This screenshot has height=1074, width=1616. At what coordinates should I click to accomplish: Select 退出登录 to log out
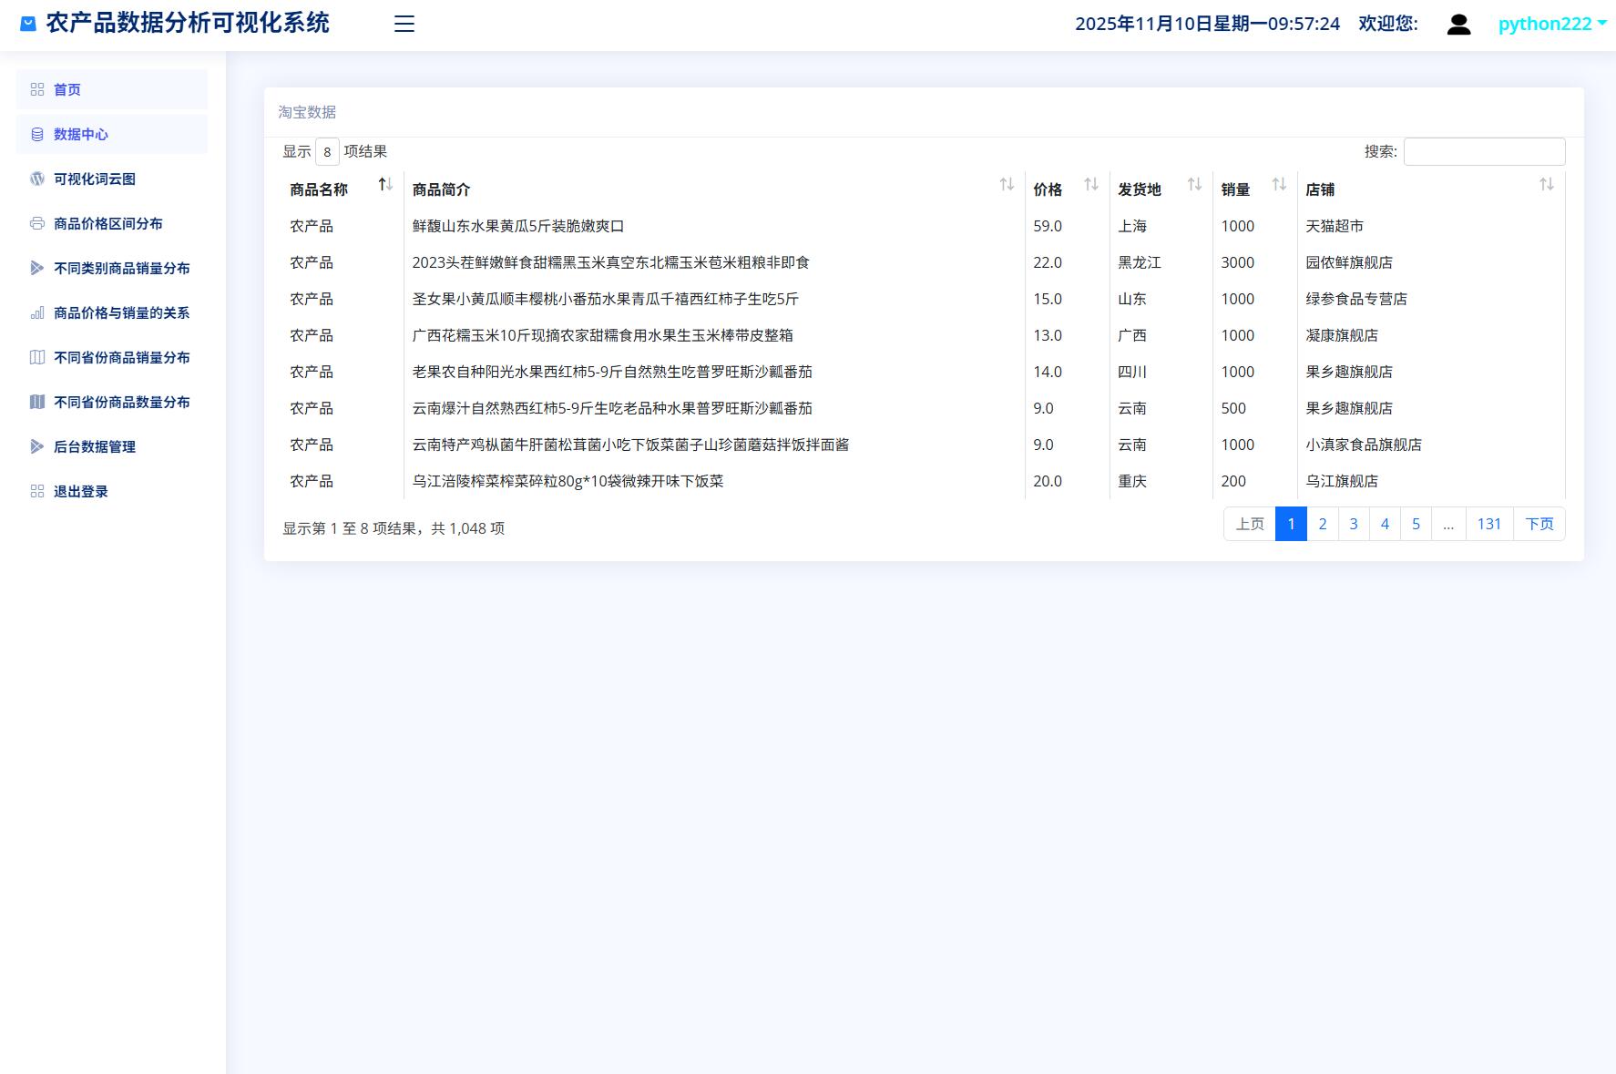[x=112, y=491]
